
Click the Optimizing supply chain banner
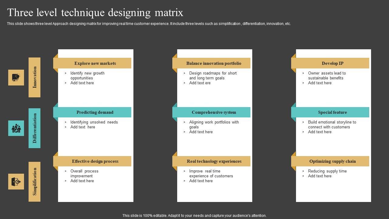click(x=330, y=161)
